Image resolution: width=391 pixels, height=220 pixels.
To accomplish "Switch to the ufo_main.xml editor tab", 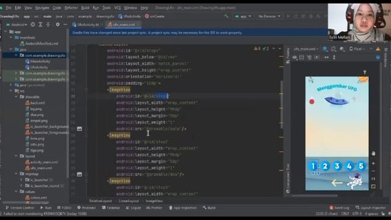I will tap(123, 24).
